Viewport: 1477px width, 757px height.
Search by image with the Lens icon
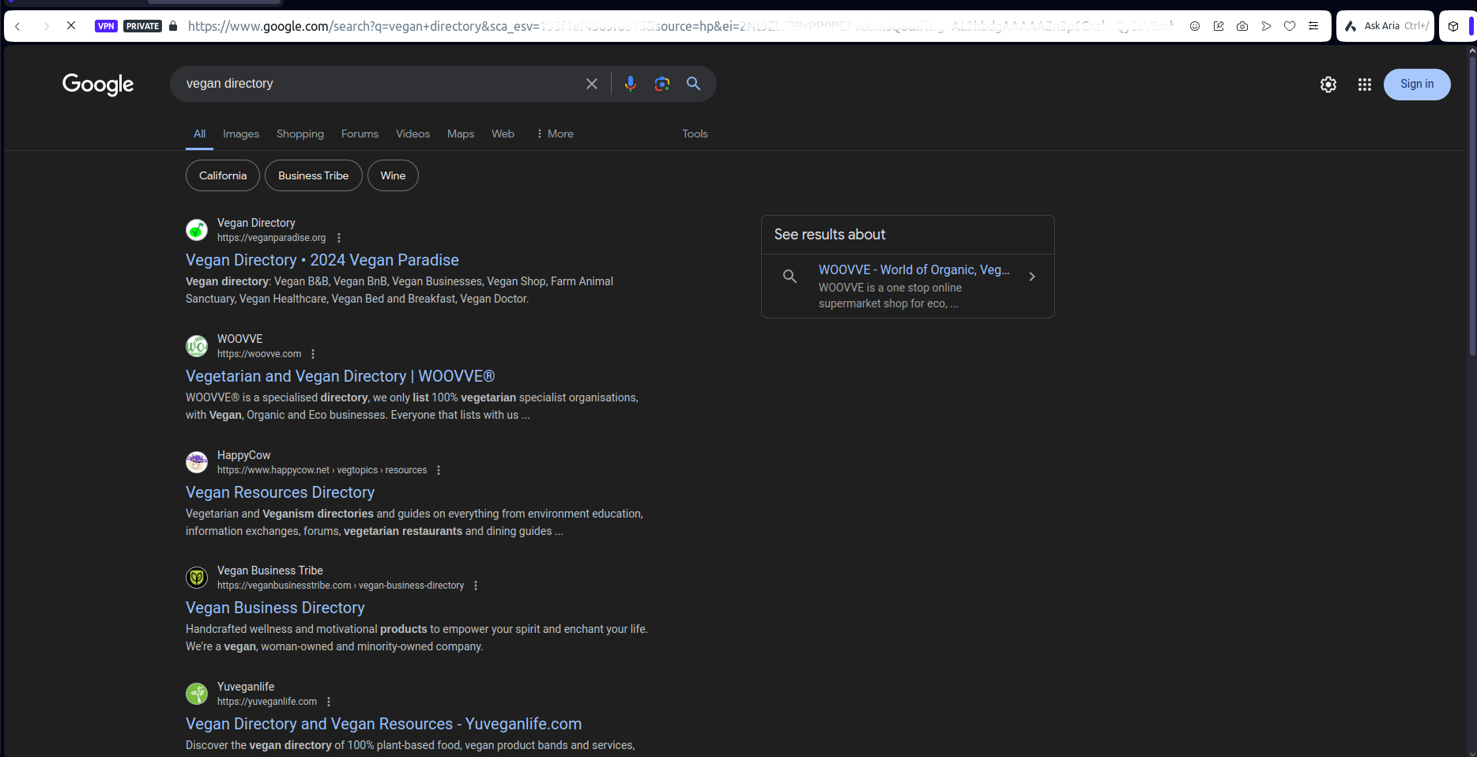coord(662,84)
